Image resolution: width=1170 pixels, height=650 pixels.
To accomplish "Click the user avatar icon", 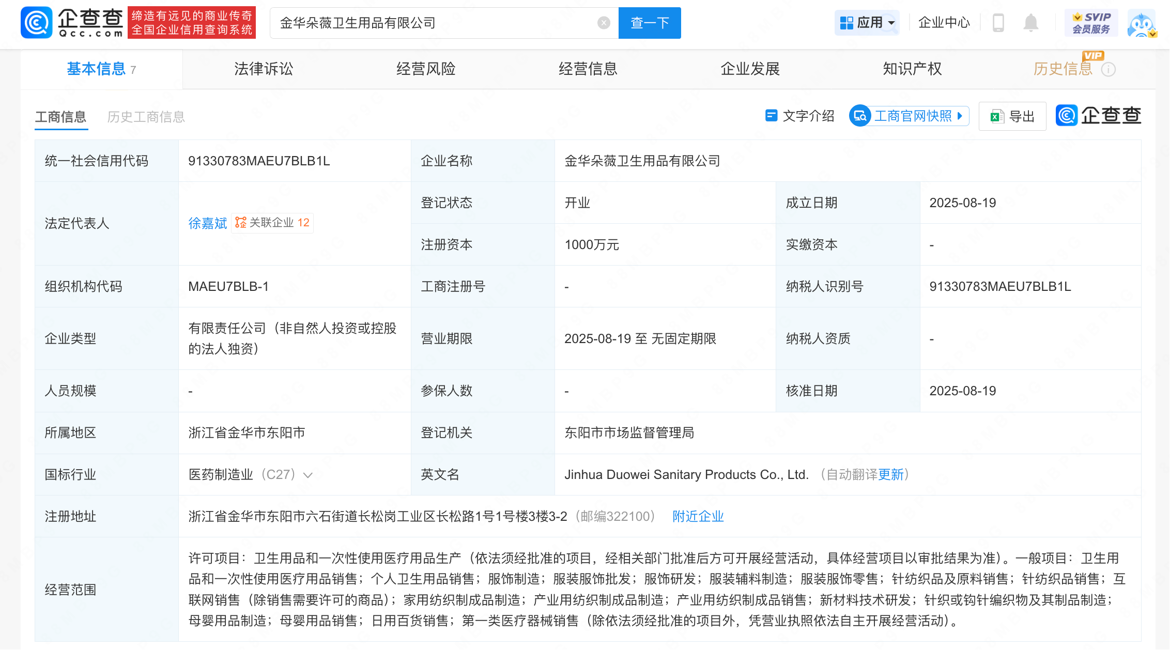I will [1141, 24].
